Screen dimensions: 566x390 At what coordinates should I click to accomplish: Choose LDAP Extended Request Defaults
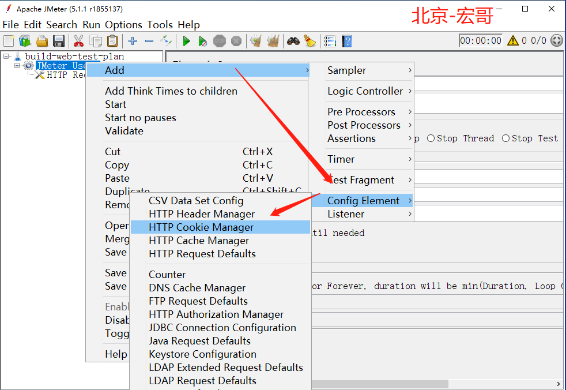[220, 367]
